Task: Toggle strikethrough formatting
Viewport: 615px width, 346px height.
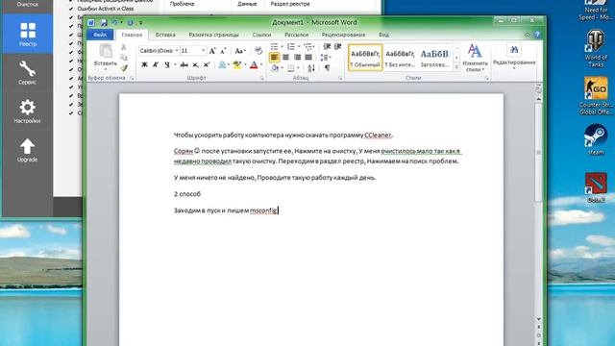Action: (184, 64)
